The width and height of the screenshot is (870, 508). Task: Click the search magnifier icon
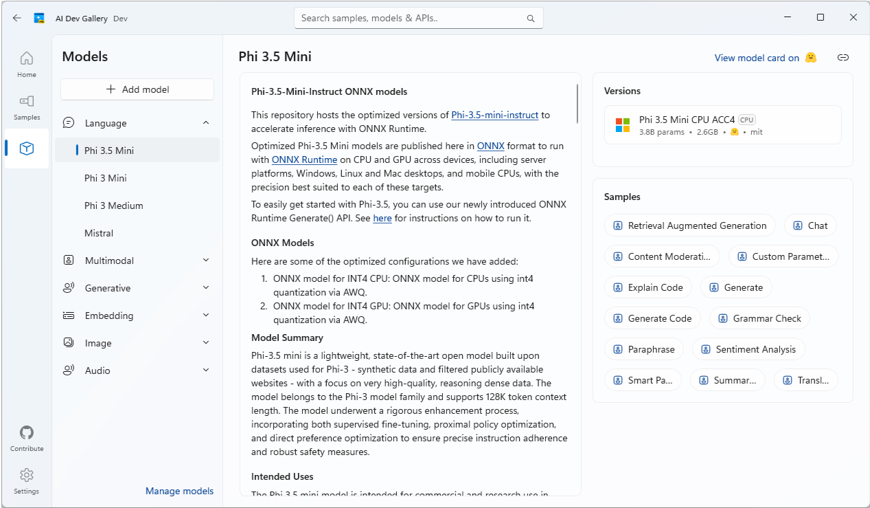pyautogui.click(x=530, y=19)
